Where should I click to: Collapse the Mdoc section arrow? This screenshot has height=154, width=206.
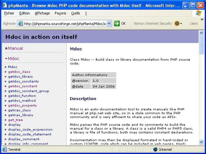point(6,59)
